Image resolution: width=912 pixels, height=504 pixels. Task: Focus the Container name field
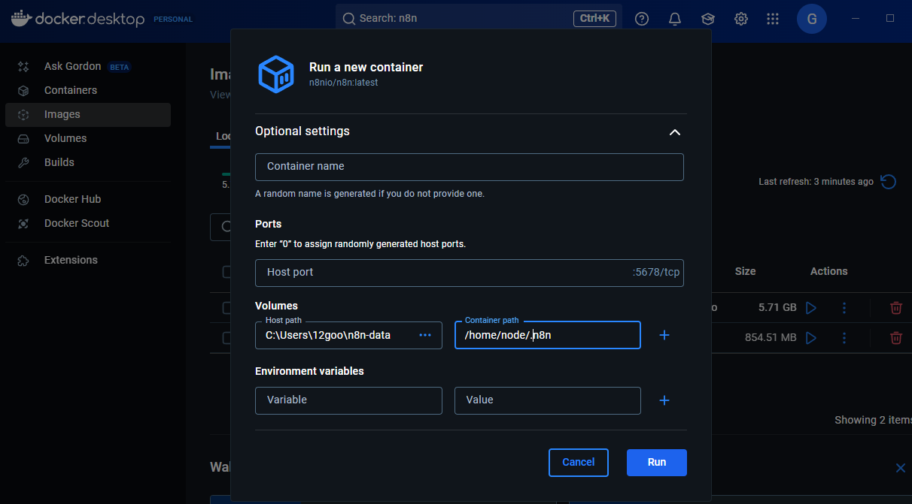pos(470,167)
